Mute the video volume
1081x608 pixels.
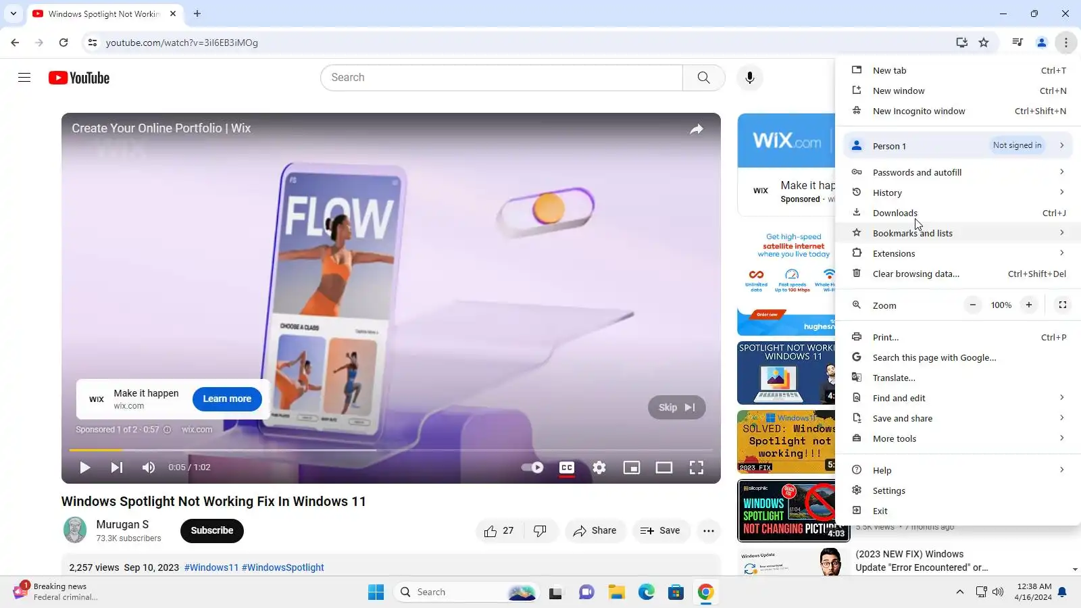tap(149, 467)
